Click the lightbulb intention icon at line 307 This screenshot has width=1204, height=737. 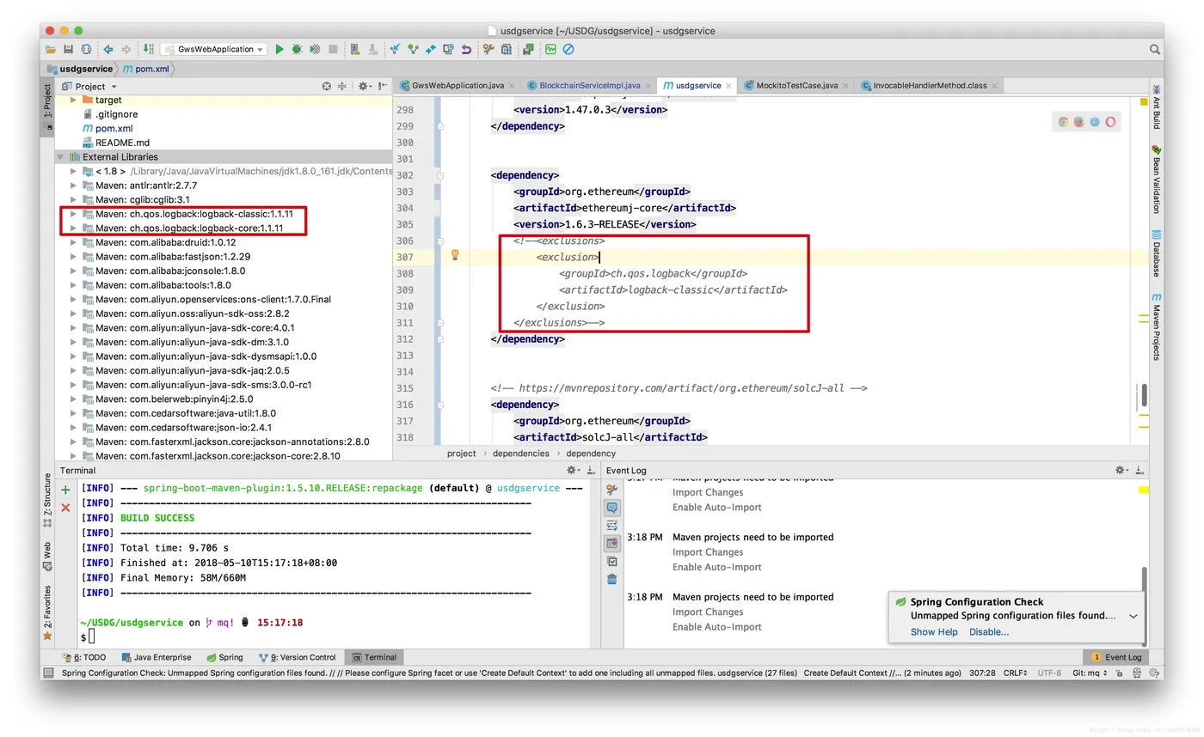point(455,255)
